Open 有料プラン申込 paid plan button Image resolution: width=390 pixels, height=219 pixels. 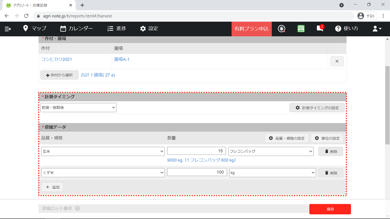(251, 29)
